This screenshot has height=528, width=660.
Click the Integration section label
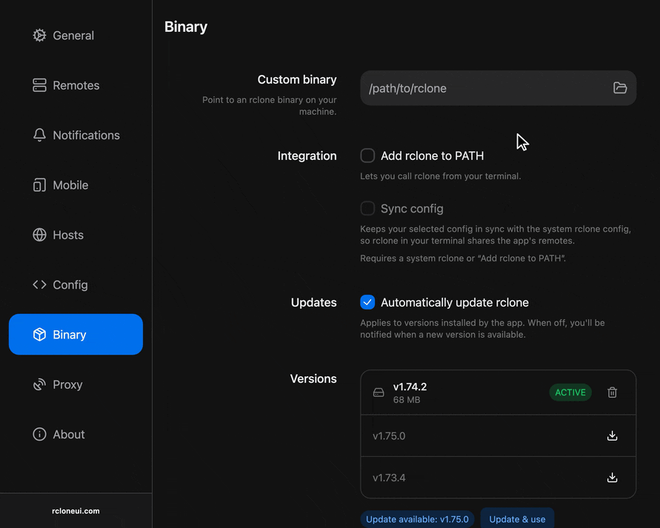[307, 156]
